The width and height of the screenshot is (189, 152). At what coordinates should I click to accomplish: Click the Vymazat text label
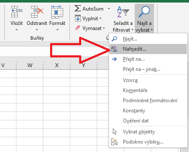pos(92,28)
